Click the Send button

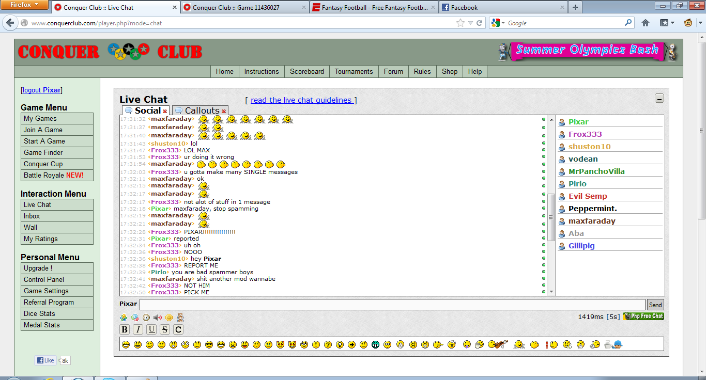click(655, 305)
